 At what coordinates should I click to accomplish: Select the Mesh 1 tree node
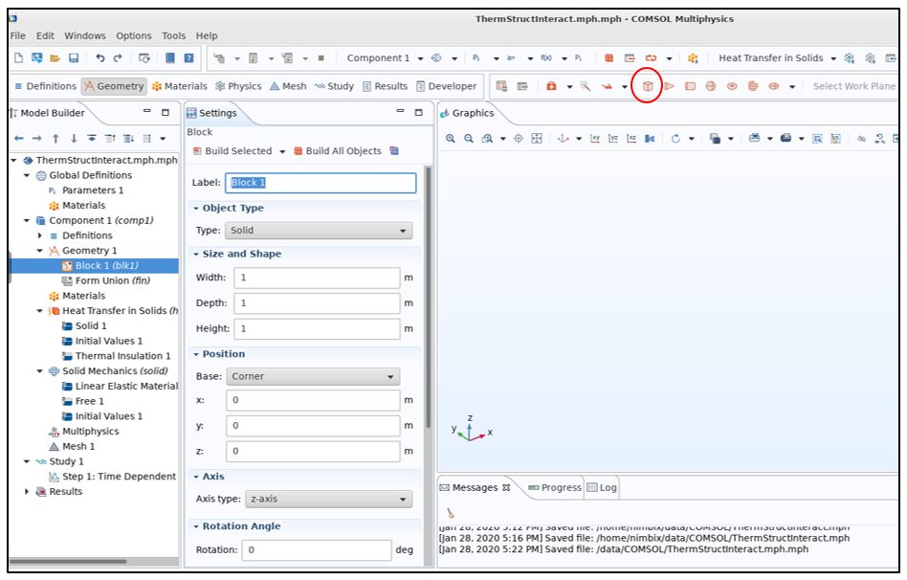[x=72, y=446]
